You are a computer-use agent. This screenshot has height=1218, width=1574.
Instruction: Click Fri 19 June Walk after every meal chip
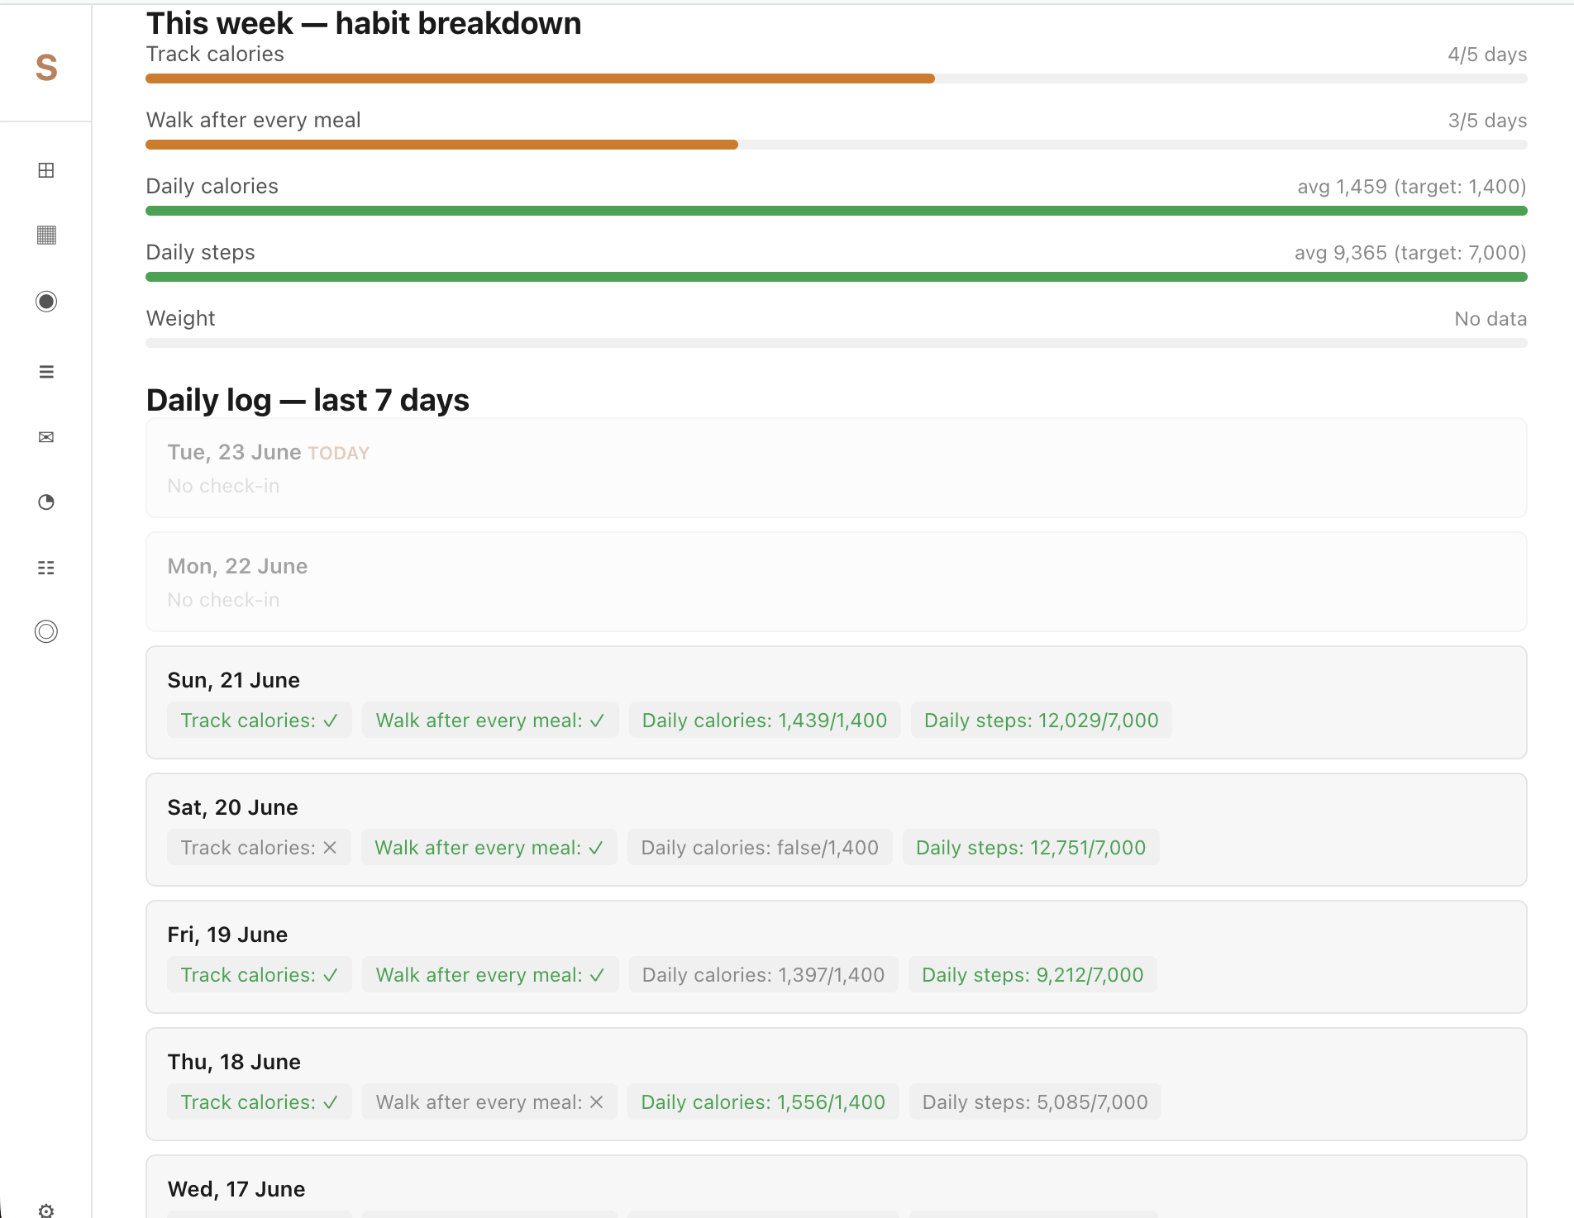click(490, 975)
